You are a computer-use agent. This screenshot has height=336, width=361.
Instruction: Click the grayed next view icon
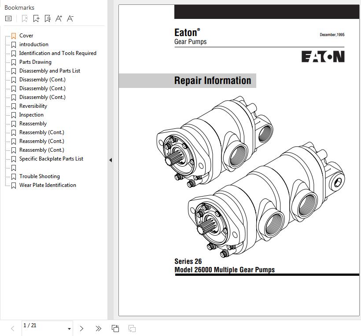pyautogui.click(x=132, y=329)
